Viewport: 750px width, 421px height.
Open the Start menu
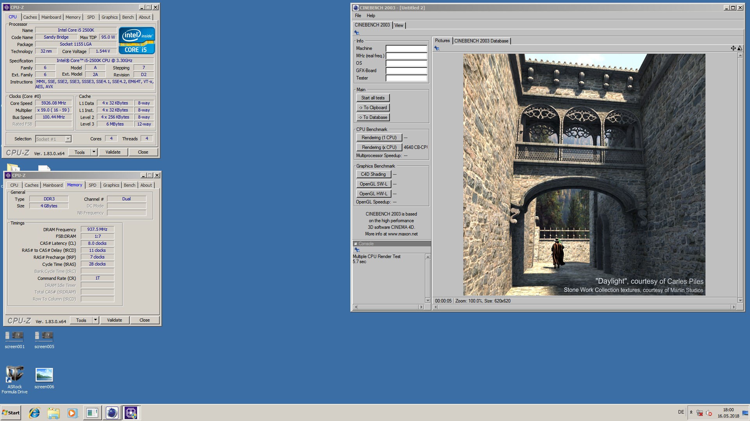pos(11,413)
